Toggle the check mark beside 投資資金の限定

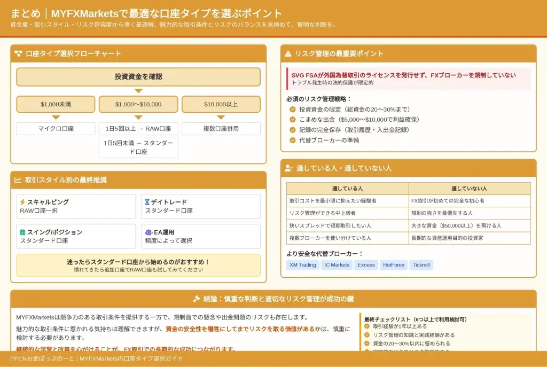[292, 110]
